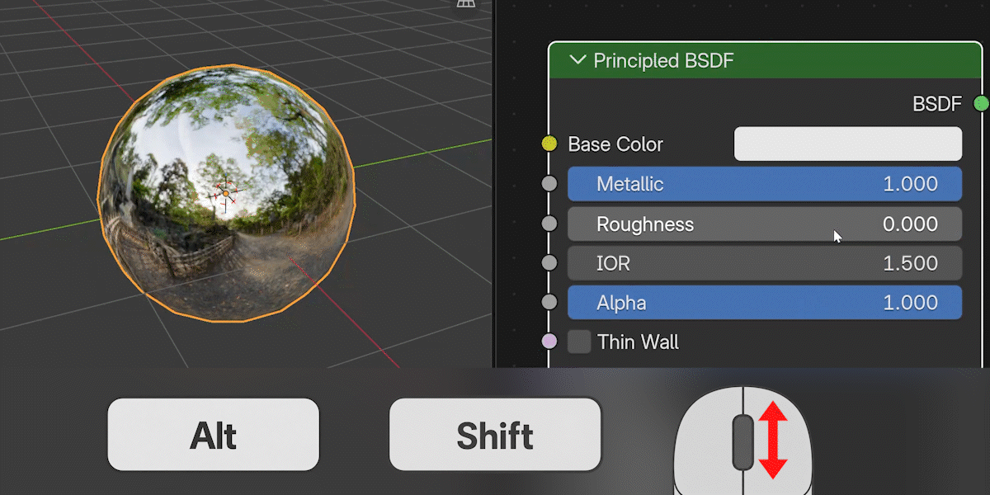Click the Thin Wall label
The image size is (990, 495).
pos(639,342)
